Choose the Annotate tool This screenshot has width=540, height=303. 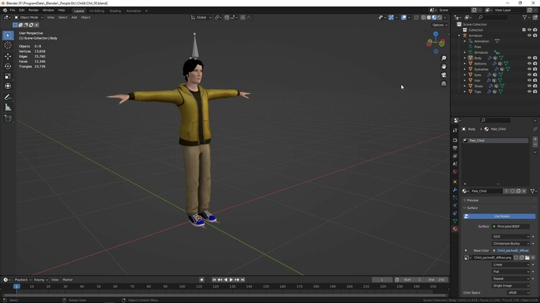pos(8,97)
